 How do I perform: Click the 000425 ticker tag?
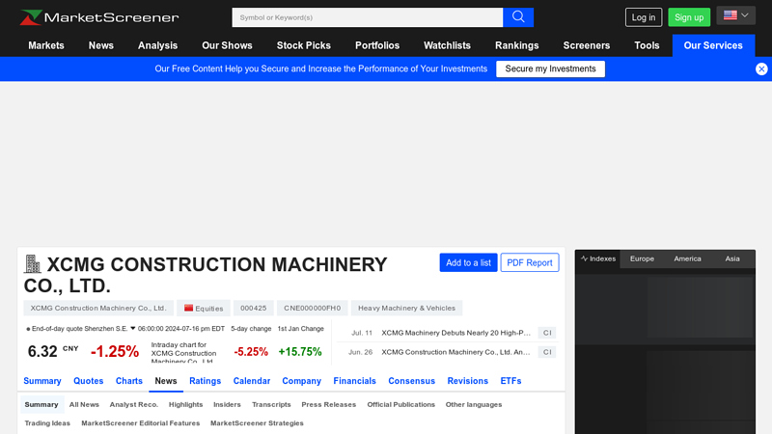tap(254, 308)
